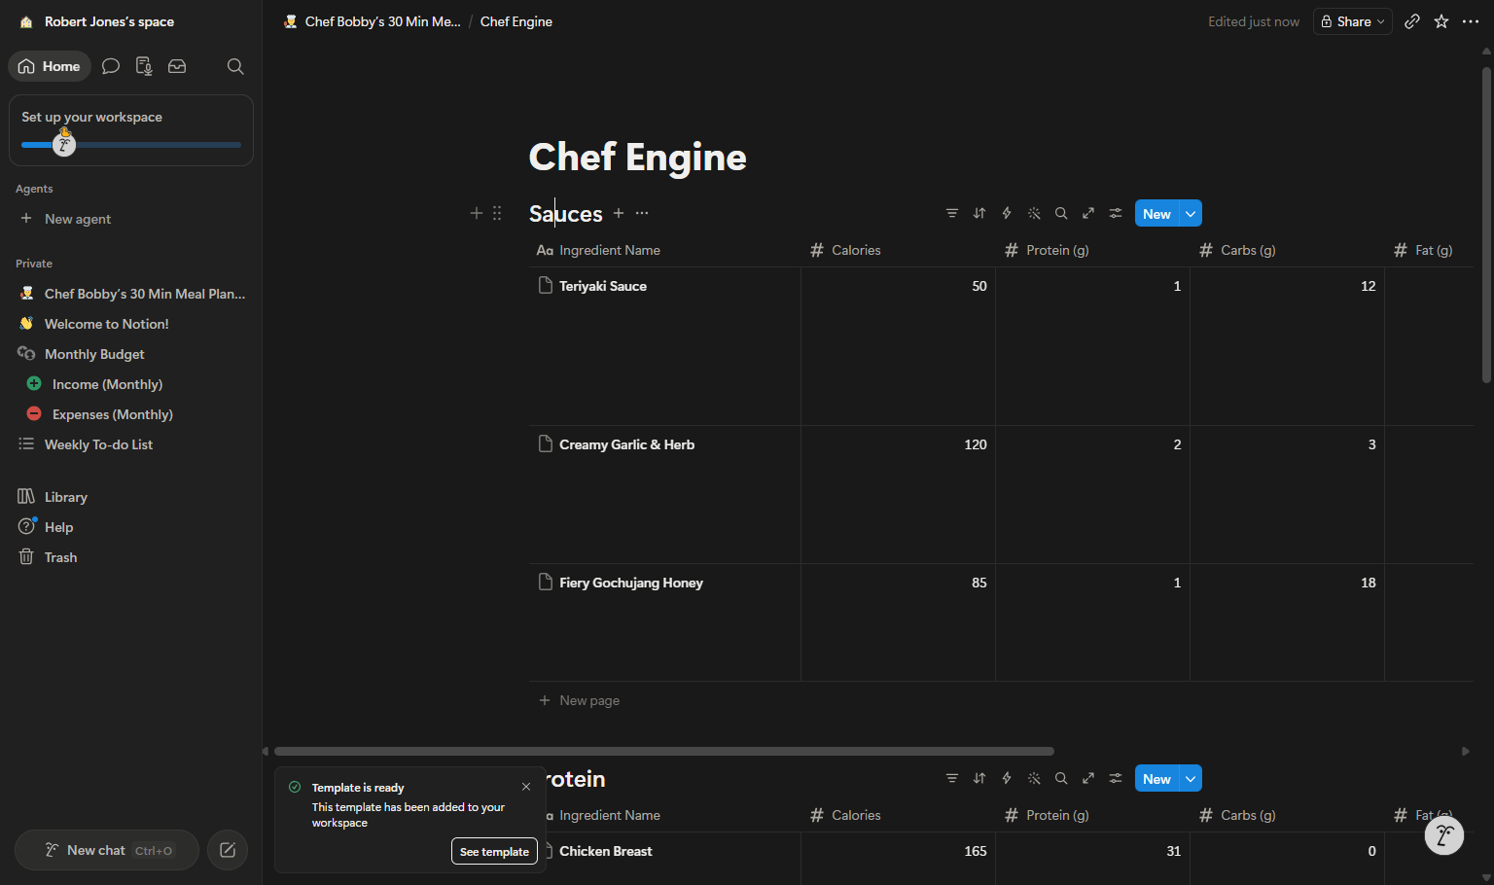Click the workspace setup progress slider
The width and height of the screenshot is (1494, 885).
(131, 145)
